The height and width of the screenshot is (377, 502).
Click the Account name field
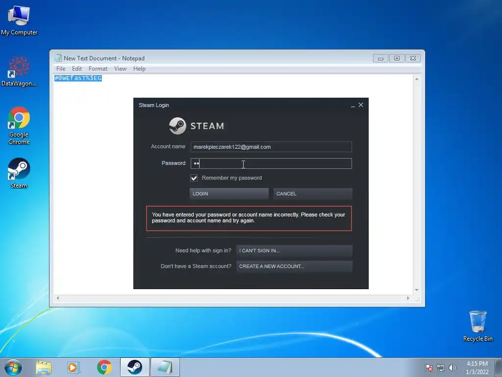tap(271, 147)
